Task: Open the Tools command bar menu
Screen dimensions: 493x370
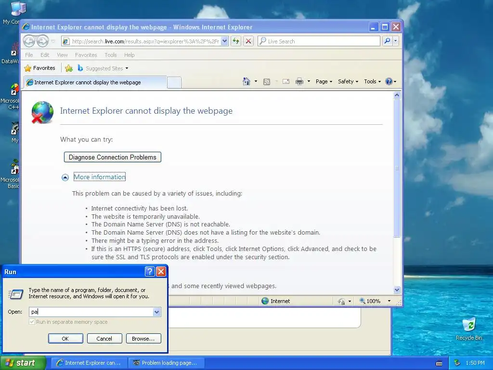Action: (x=372, y=81)
